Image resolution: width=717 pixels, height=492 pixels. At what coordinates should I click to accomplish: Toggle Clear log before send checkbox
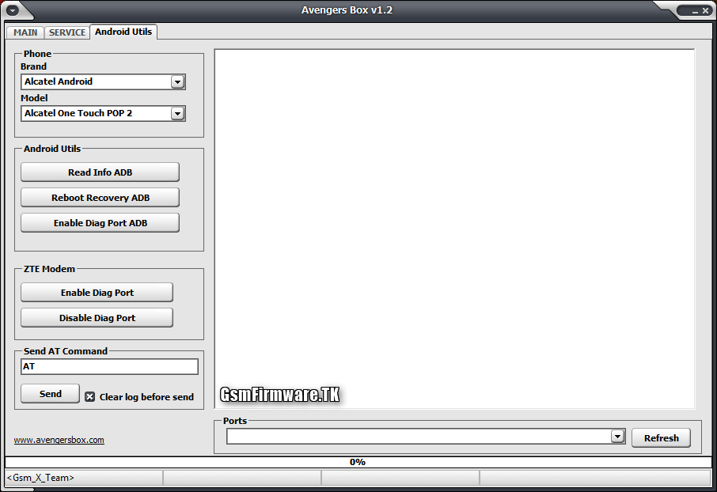(89, 396)
